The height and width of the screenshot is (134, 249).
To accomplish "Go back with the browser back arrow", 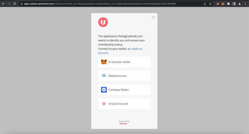I will pos(3,4).
